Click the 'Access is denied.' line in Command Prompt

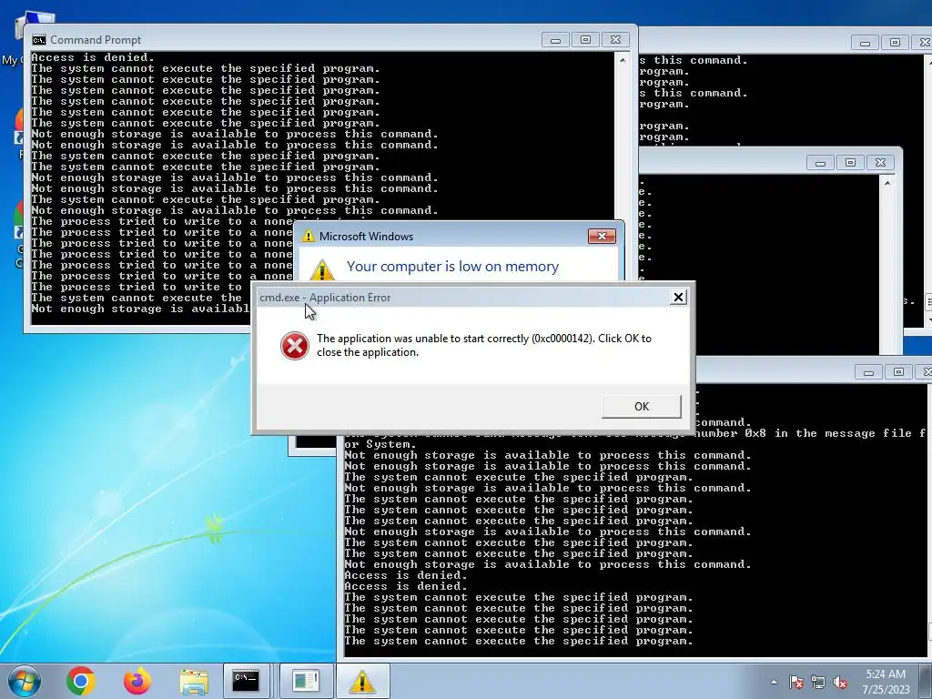click(x=93, y=57)
